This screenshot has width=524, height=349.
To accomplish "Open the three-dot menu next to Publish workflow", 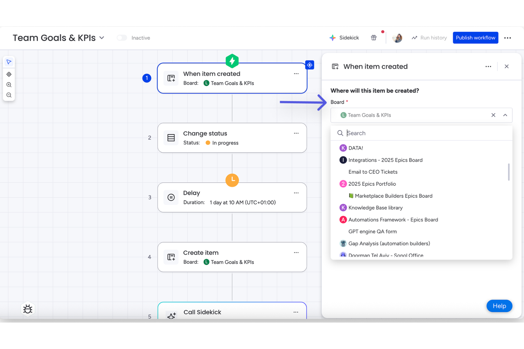I will (508, 37).
